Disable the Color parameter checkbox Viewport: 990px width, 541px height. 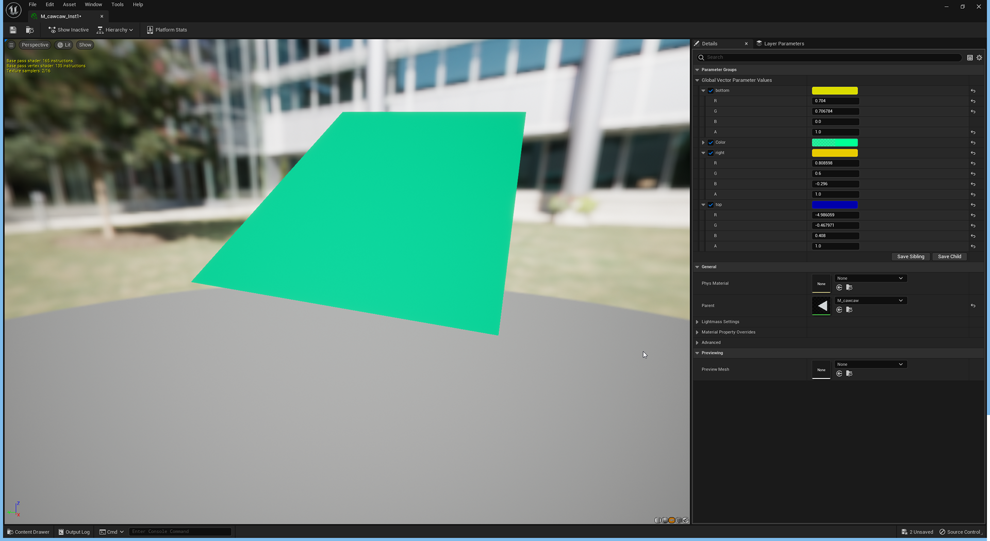[x=711, y=142]
